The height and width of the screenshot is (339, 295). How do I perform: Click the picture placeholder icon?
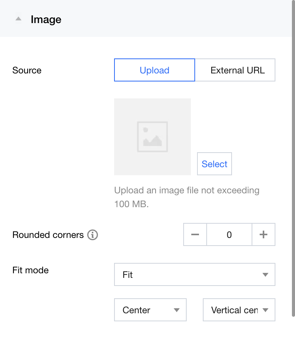coord(152,137)
